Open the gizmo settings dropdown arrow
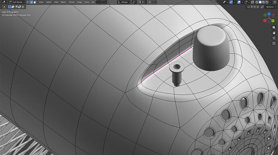The width and height of the screenshot is (278, 155). [x=234, y=2]
